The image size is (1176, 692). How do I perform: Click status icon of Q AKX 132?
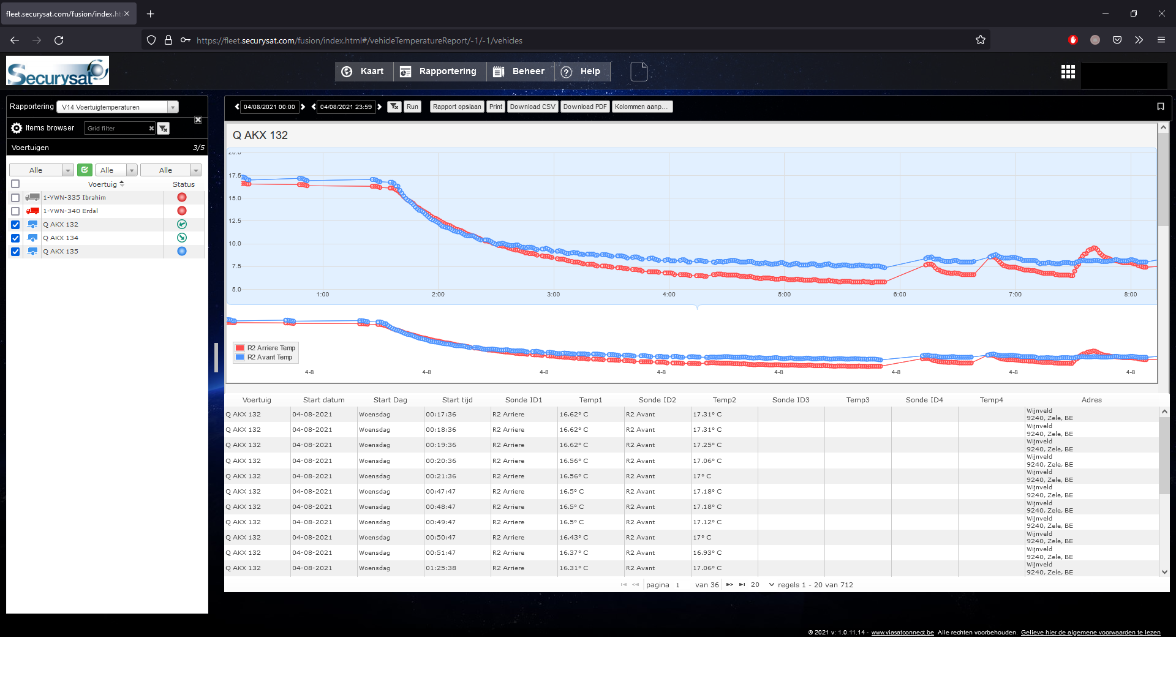point(182,224)
